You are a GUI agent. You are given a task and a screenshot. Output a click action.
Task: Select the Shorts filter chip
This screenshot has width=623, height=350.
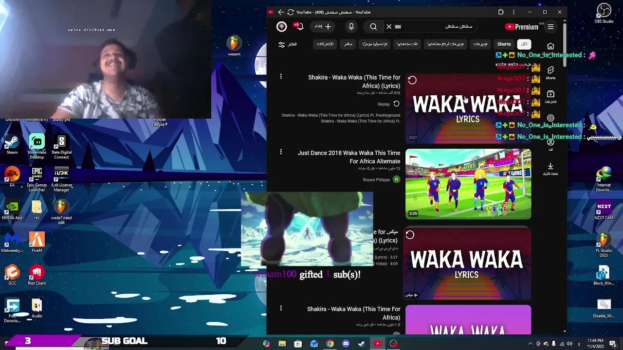(x=504, y=44)
